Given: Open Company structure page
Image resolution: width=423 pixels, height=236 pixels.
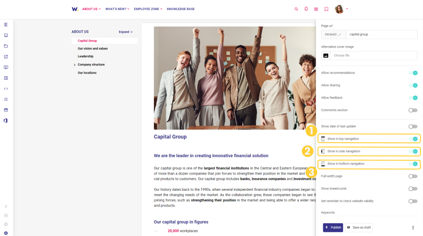Looking at the screenshot, I should [91, 65].
